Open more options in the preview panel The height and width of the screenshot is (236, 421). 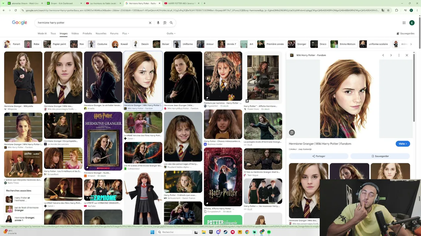coord(399,55)
